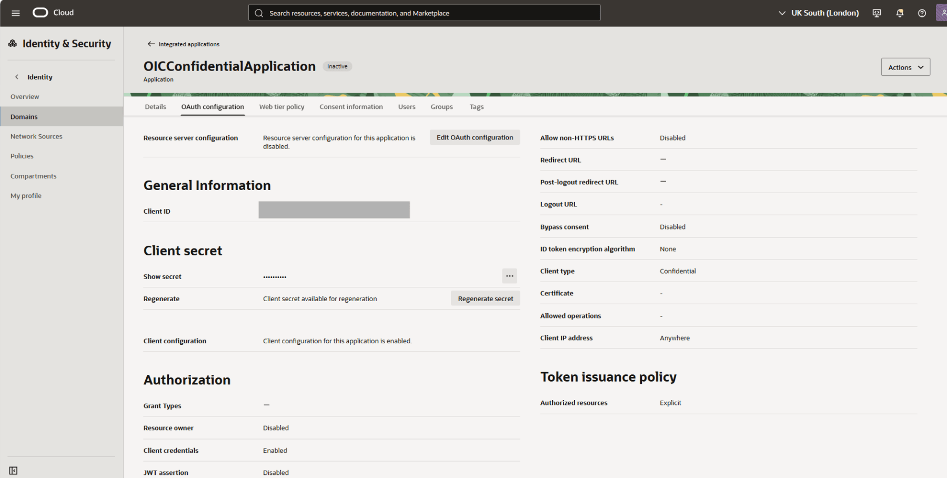Open the Cloud Shell developer tools icon
The width and height of the screenshot is (947, 478).
click(877, 13)
